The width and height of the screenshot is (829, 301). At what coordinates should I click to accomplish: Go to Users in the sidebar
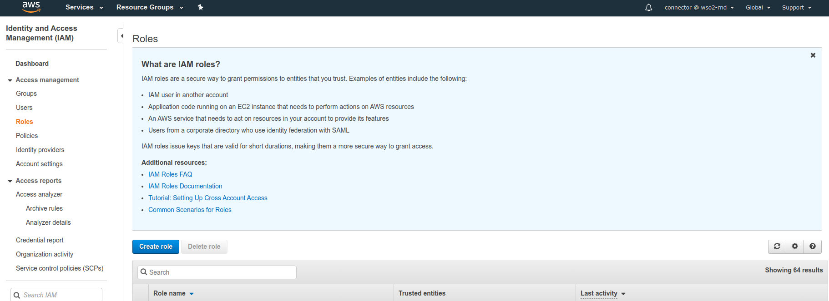click(24, 108)
